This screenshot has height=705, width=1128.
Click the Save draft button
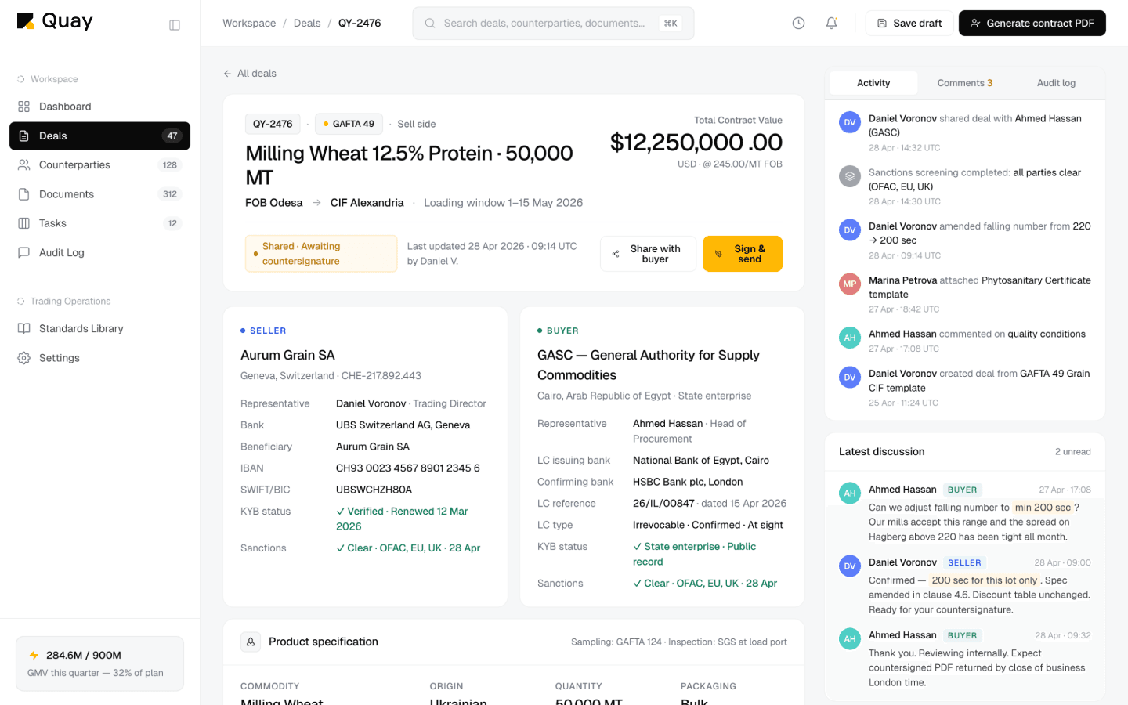point(909,23)
